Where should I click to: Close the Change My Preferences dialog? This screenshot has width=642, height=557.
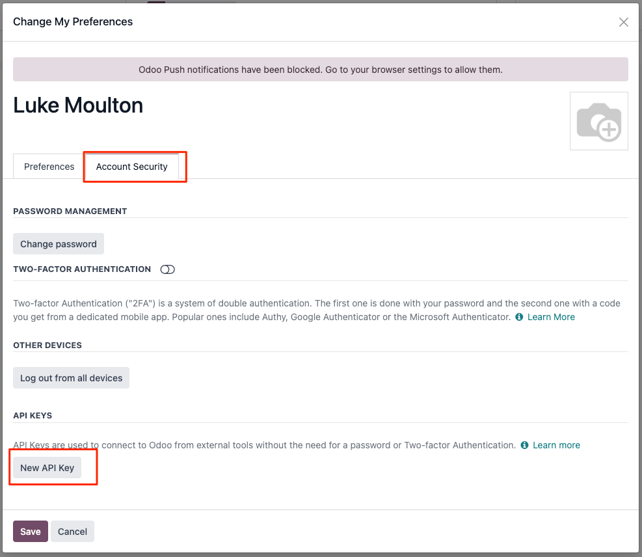623,21
